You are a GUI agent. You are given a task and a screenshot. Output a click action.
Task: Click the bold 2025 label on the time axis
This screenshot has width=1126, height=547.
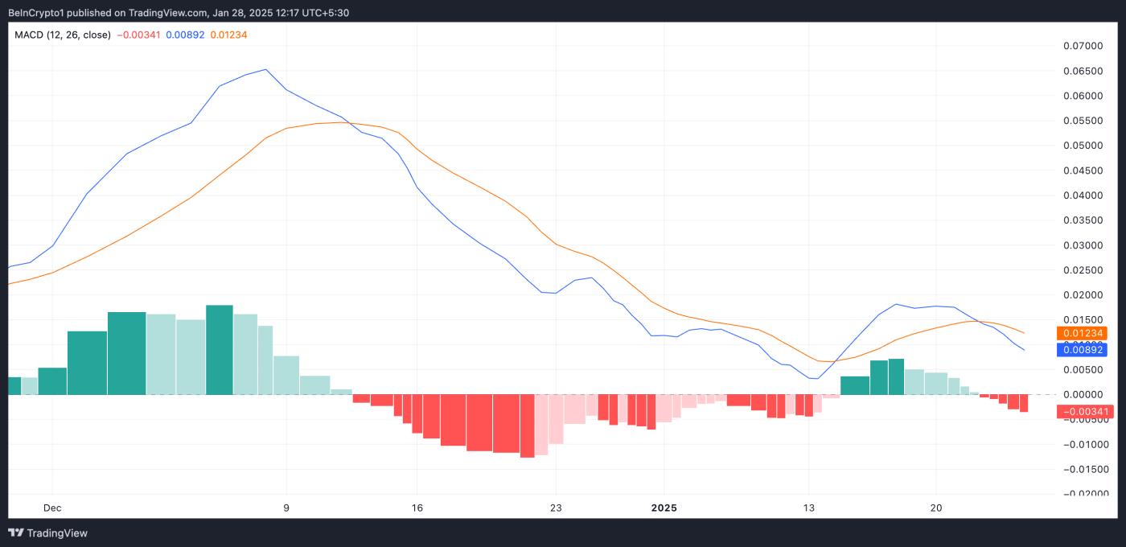[x=664, y=508]
